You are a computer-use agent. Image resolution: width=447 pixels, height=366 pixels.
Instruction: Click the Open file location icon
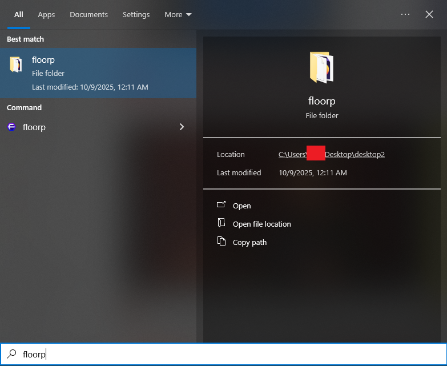222,223
